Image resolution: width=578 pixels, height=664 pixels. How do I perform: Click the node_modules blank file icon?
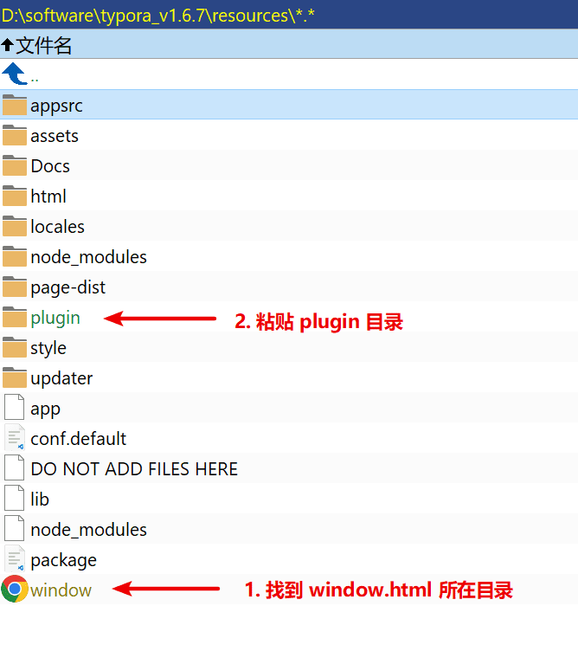pos(15,528)
